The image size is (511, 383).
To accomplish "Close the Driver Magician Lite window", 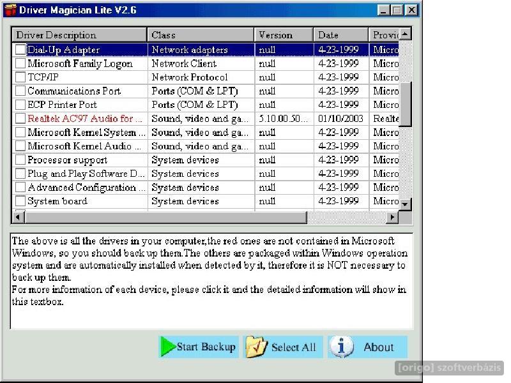I will (x=411, y=10).
